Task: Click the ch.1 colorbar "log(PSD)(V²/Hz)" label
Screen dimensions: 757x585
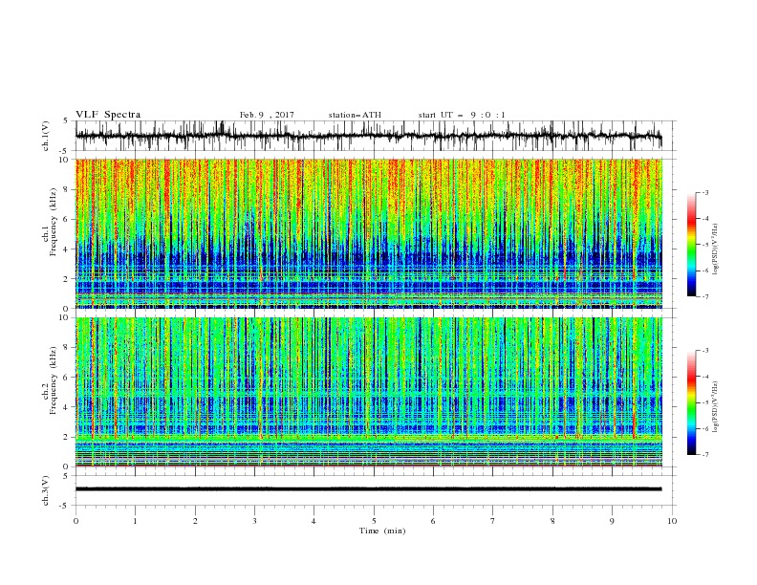Action: click(x=715, y=249)
